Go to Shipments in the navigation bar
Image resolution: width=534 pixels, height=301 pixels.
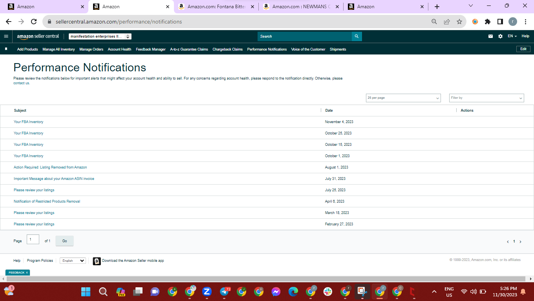(338, 49)
